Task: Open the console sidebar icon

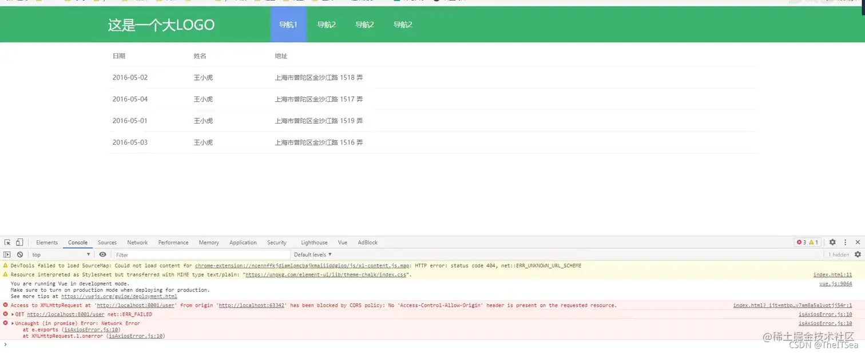Action: (6, 254)
